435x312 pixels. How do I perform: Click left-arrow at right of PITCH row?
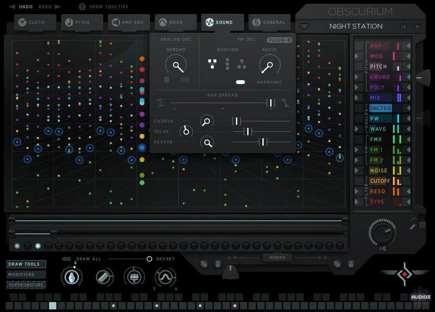click(x=408, y=66)
